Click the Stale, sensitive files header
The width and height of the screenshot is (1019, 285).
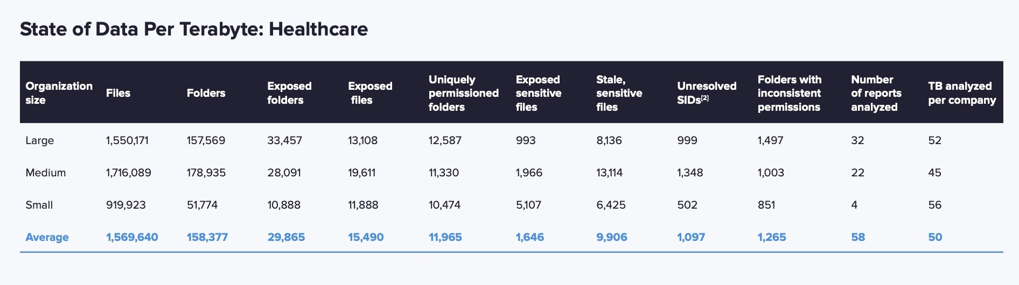coord(619,93)
